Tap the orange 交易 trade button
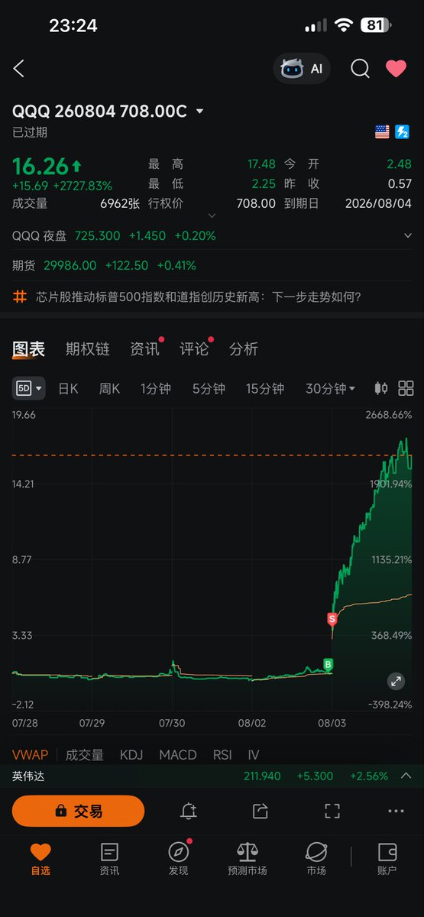 tap(78, 811)
